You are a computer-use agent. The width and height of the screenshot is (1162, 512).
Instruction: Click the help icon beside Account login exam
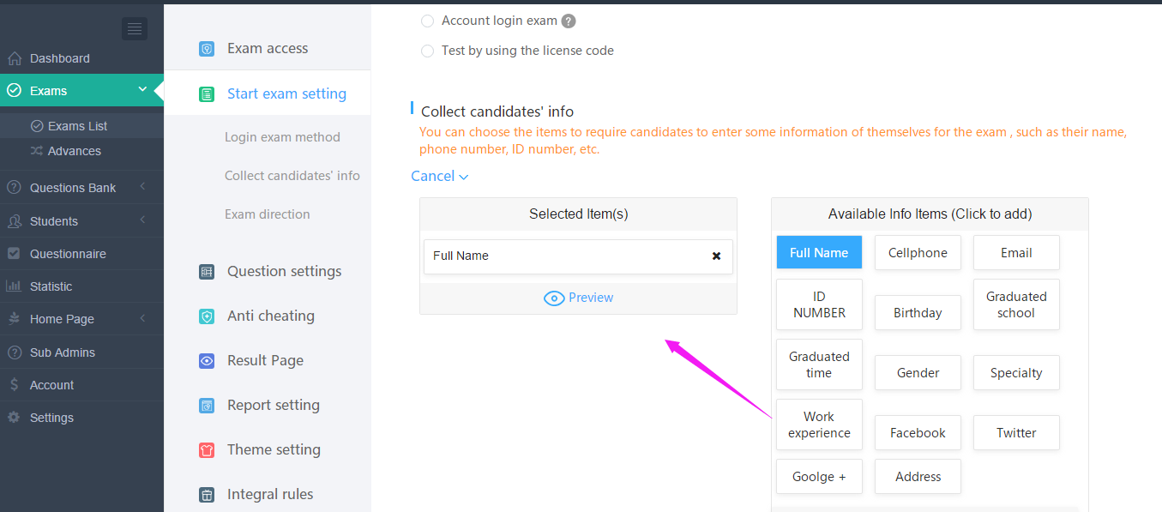[568, 21]
